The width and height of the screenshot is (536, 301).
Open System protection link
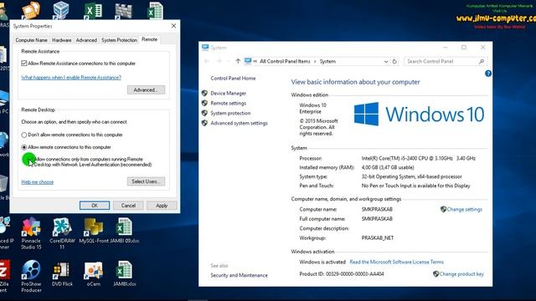[x=230, y=113]
